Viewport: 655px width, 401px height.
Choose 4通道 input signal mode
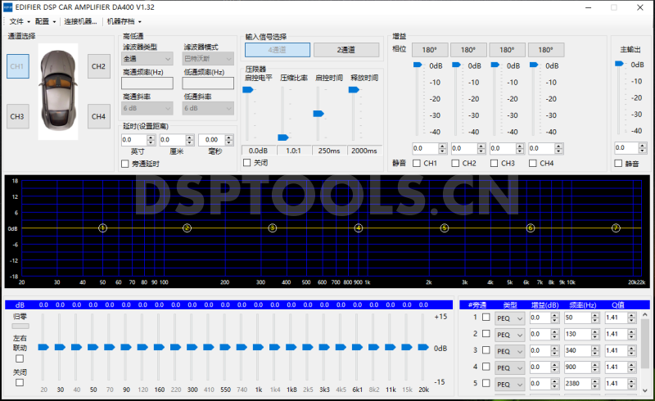(x=278, y=50)
